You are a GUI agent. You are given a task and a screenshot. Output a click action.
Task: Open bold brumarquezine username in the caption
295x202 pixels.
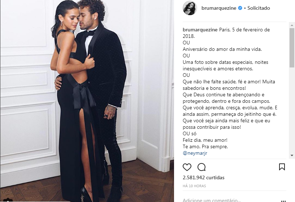(x=200, y=30)
